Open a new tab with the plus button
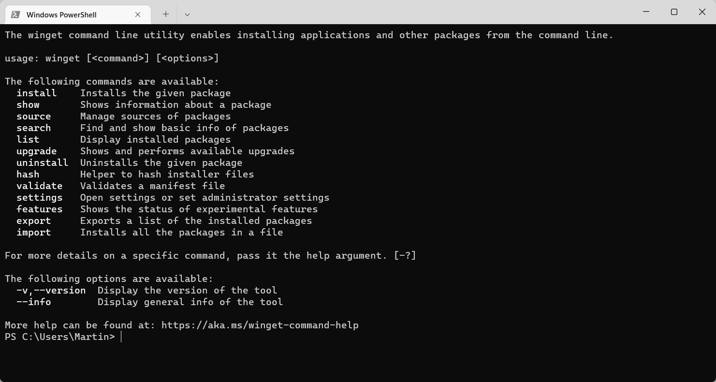The height and width of the screenshot is (382, 716). point(166,15)
